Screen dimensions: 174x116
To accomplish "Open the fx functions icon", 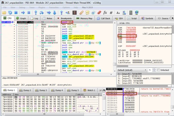I will 105,12.
